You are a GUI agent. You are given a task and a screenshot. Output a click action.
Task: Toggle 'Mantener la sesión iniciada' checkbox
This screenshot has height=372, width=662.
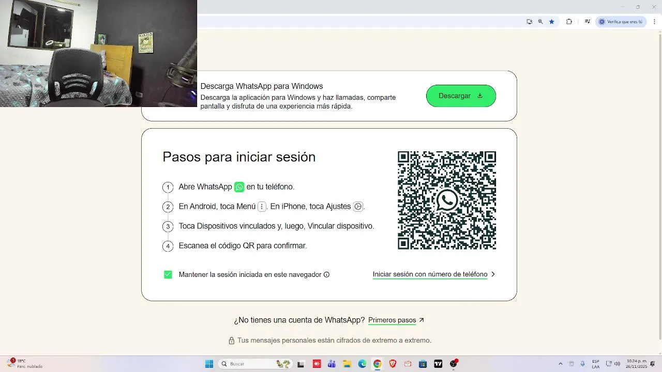point(168,274)
